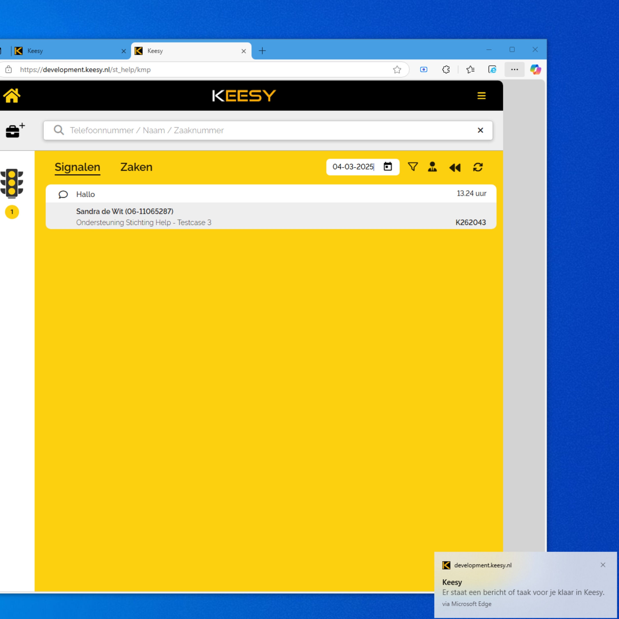The height and width of the screenshot is (619, 619).
Task: Click the Telefoonnummer / Naam / Zaaknummer search field
Action: 256,130
